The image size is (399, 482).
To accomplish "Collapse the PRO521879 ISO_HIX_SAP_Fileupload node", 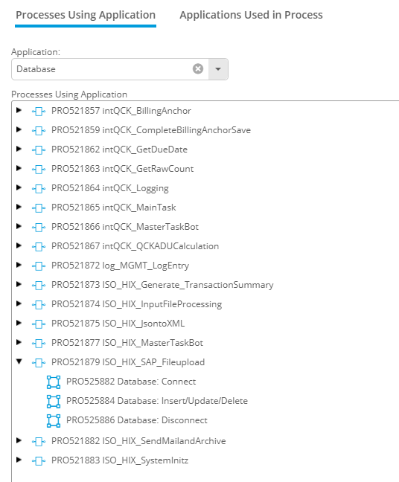I will pos(19,361).
